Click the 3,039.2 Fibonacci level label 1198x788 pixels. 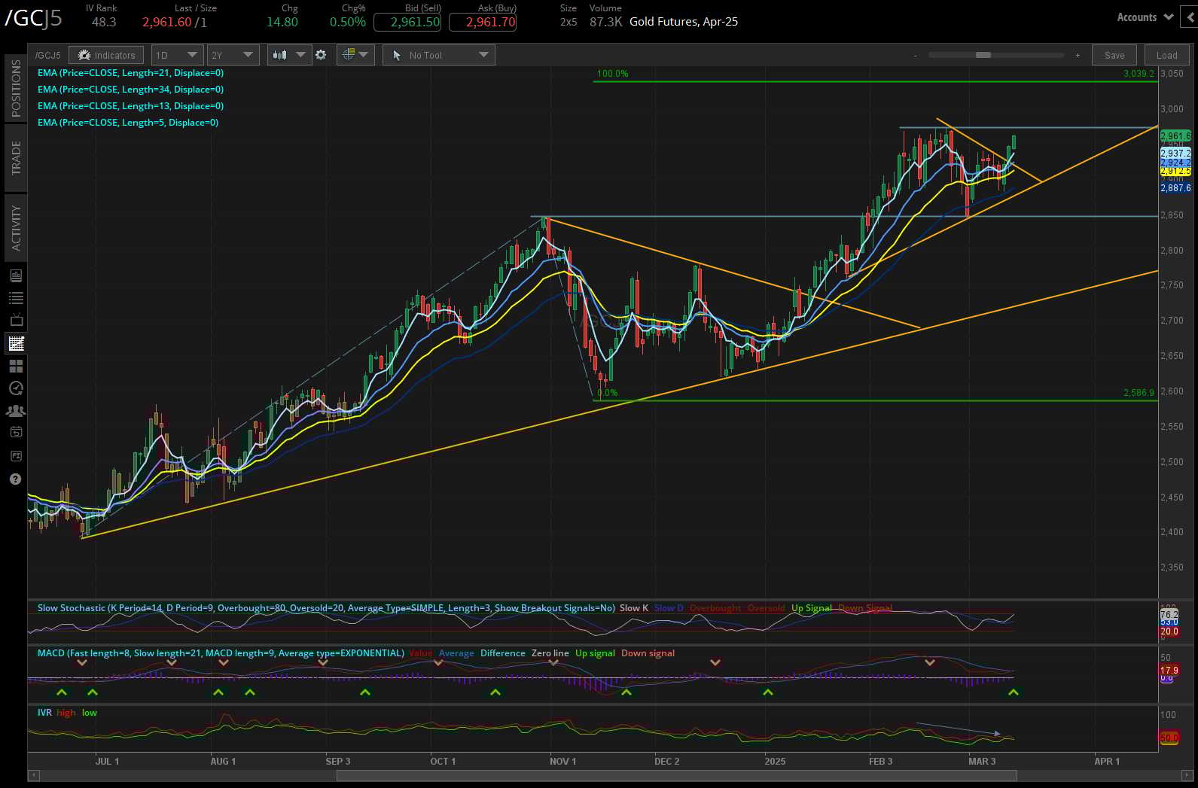(1138, 74)
